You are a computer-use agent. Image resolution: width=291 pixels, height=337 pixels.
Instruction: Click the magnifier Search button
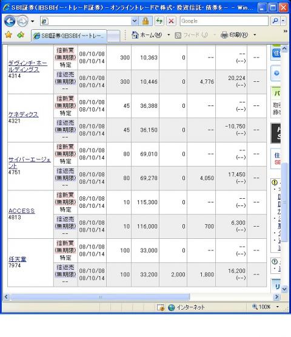(x=275, y=21)
